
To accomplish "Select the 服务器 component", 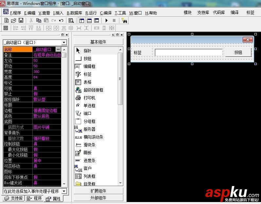I will [96, 129].
